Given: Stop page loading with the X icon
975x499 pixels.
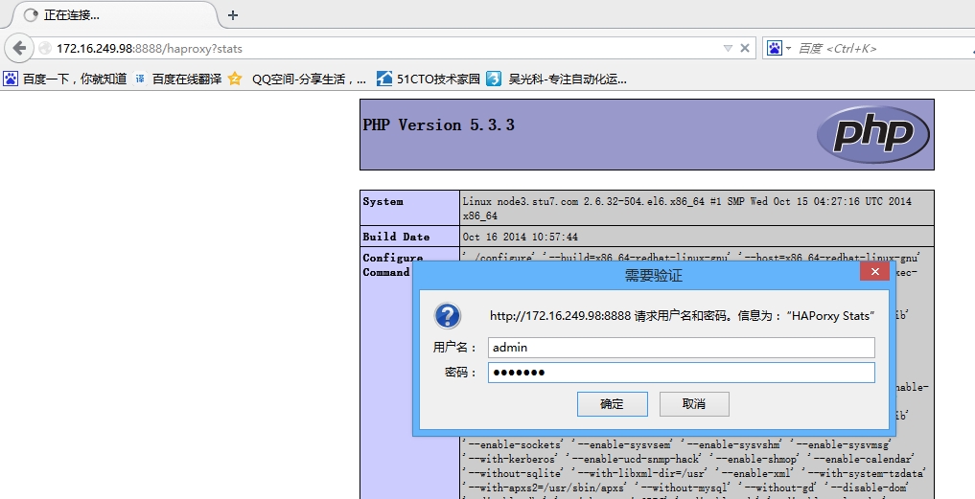Looking at the screenshot, I should (x=744, y=48).
